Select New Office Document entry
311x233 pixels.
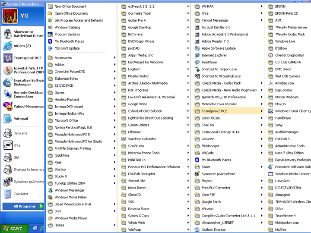click(82, 6)
